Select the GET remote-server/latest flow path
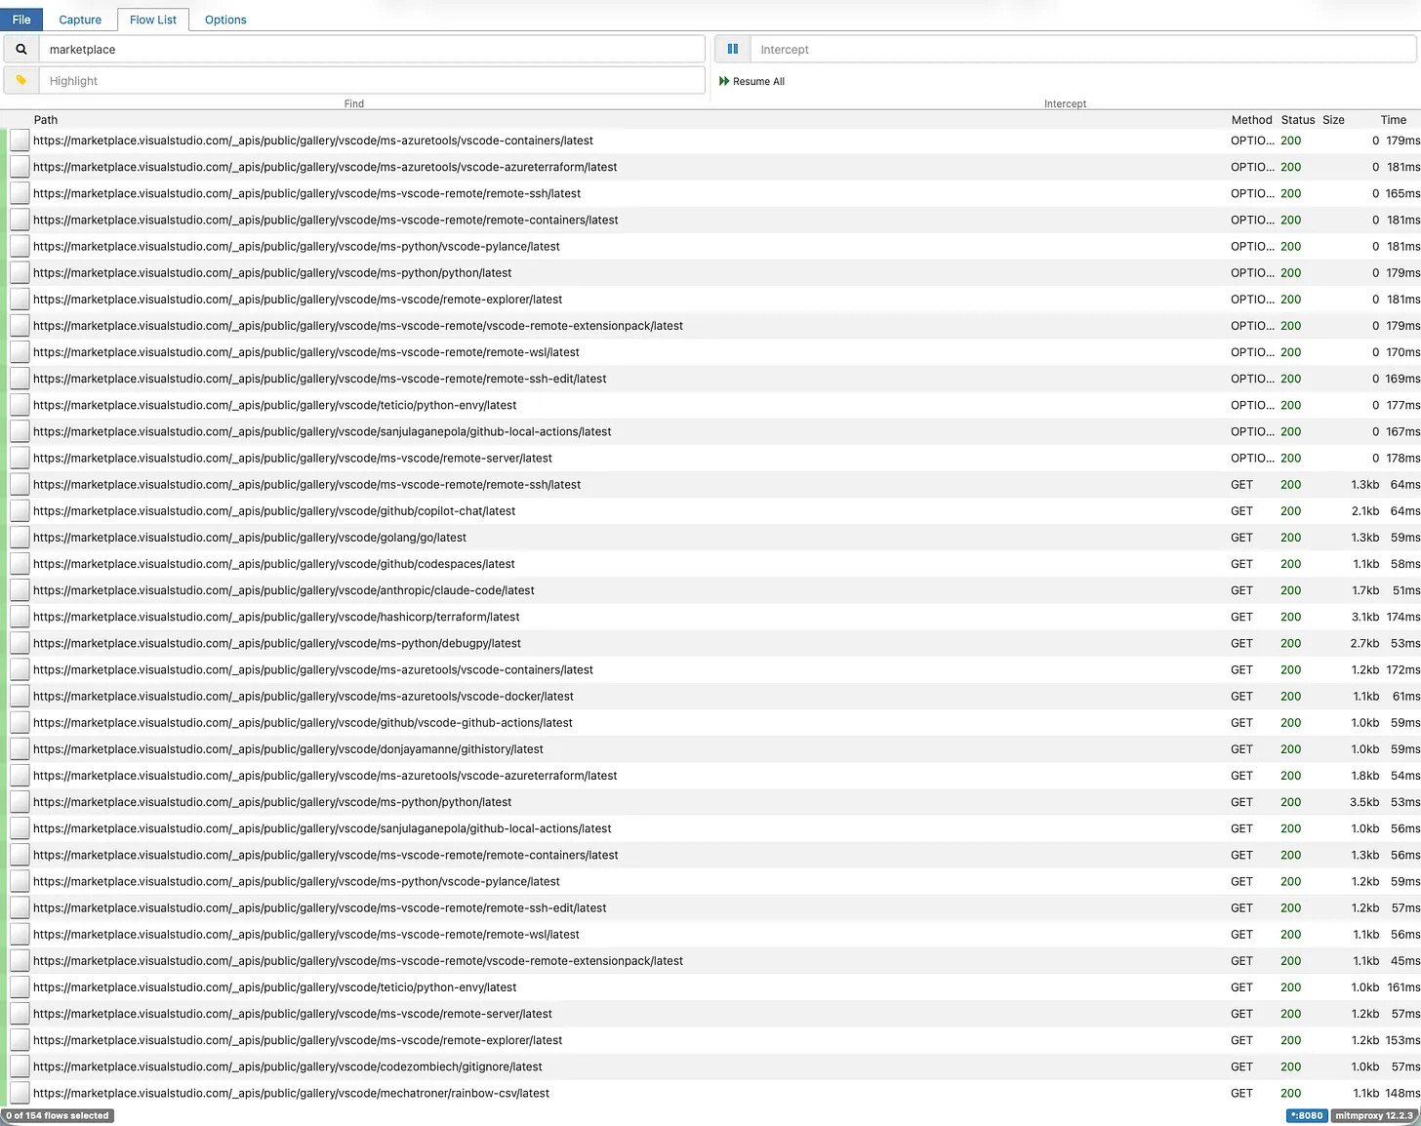Image resolution: width=1421 pixels, height=1126 pixels. pyautogui.click(x=293, y=1013)
